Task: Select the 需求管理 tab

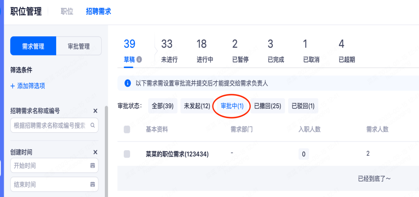Action: (33, 46)
